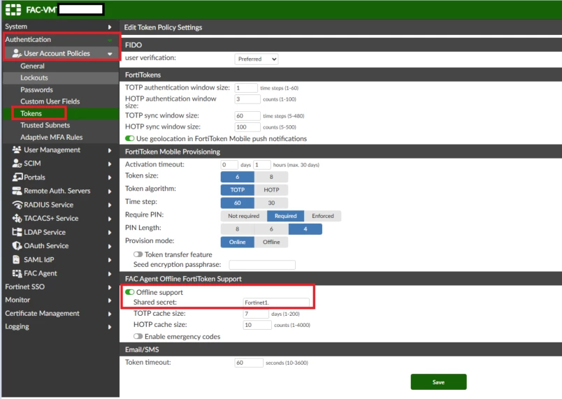This screenshot has height=399, width=562.
Task: Click the FAC Agent icon
Action: tap(17, 273)
